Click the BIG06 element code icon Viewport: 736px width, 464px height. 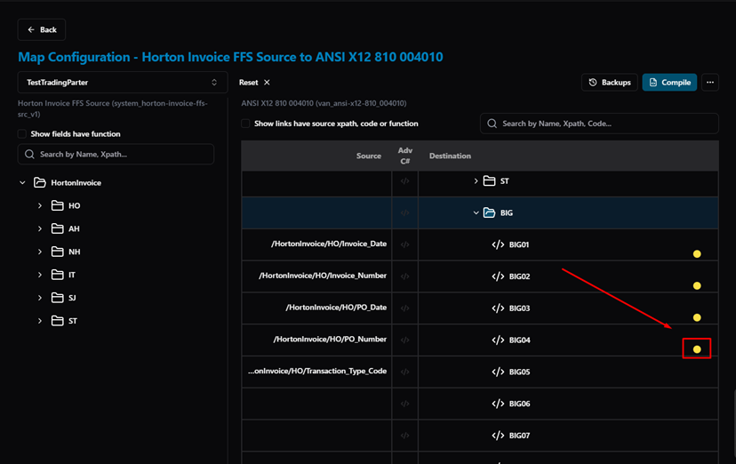498,404
